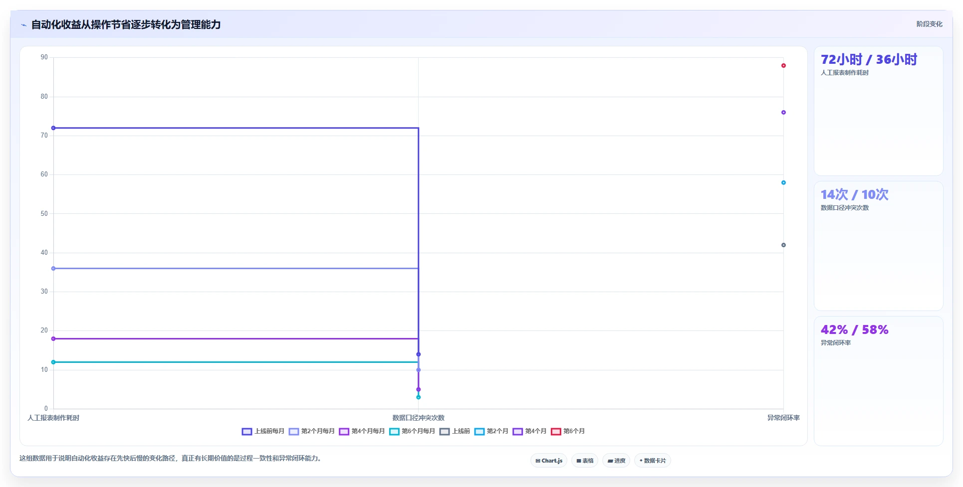Toggle the purple 第4个月 legend series
The width and height of the screenshot is (963, 487).
pos(530,431)
